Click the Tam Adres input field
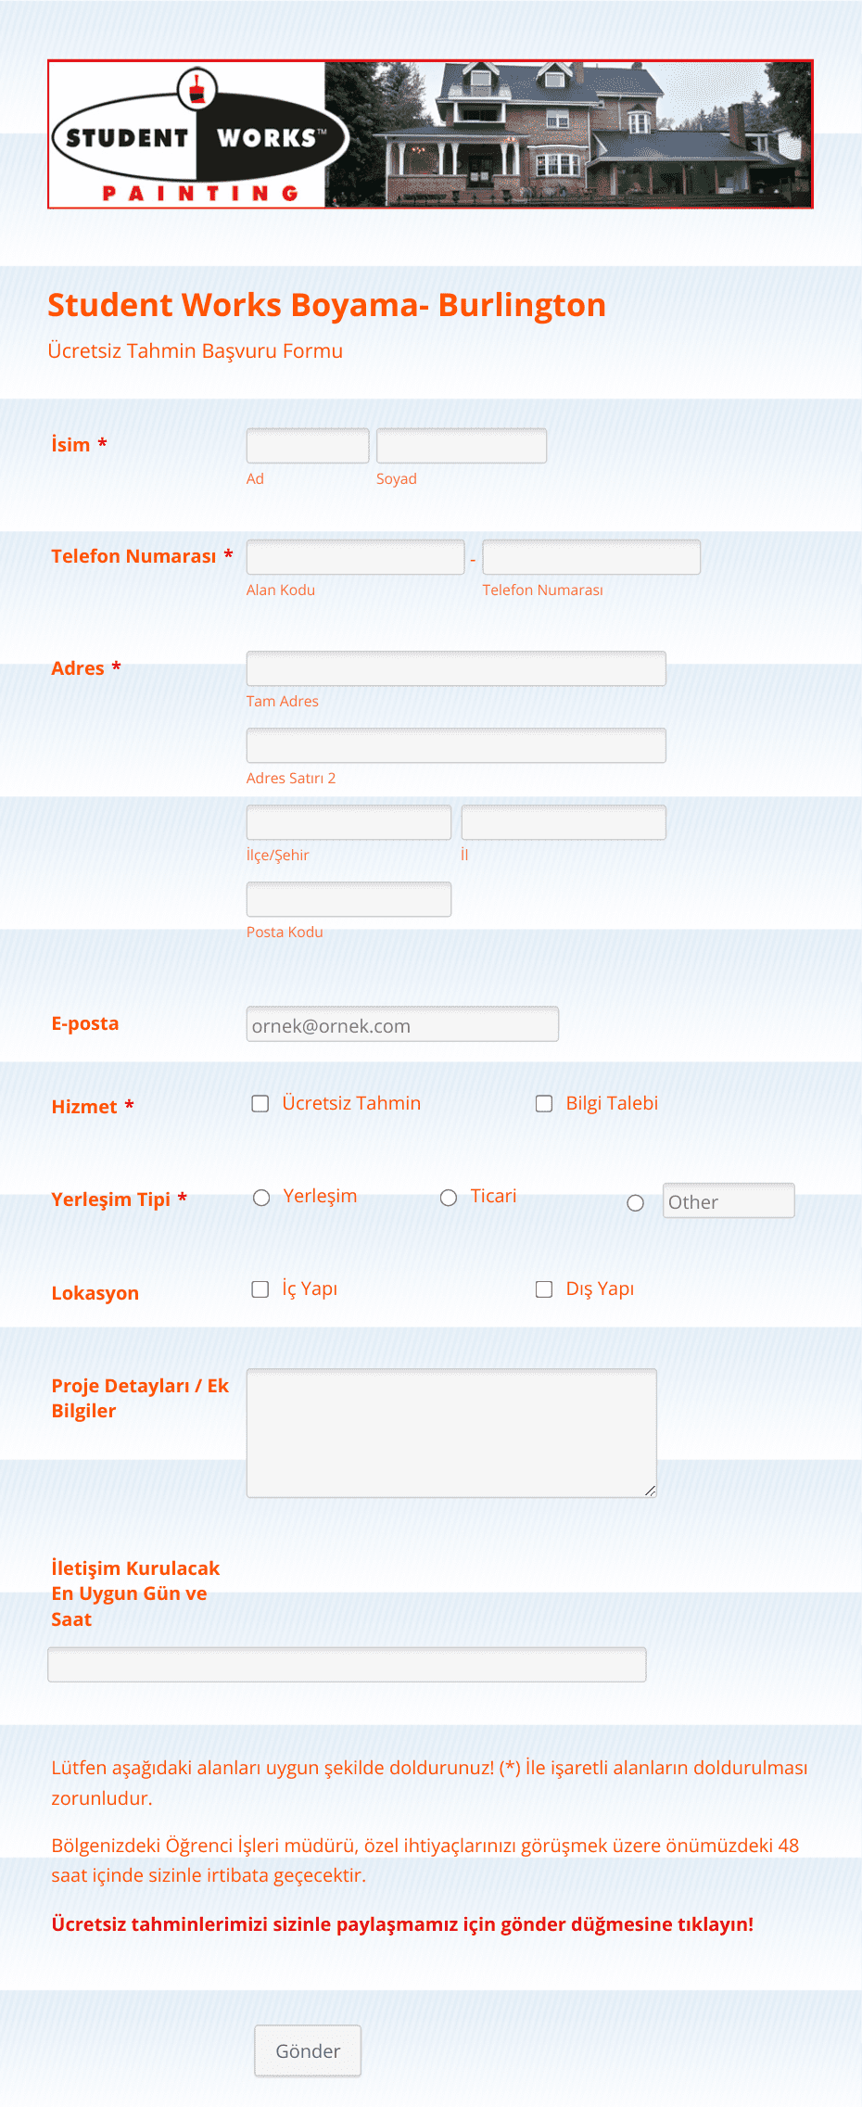The image size is (862, 2107). coord(456,668)
